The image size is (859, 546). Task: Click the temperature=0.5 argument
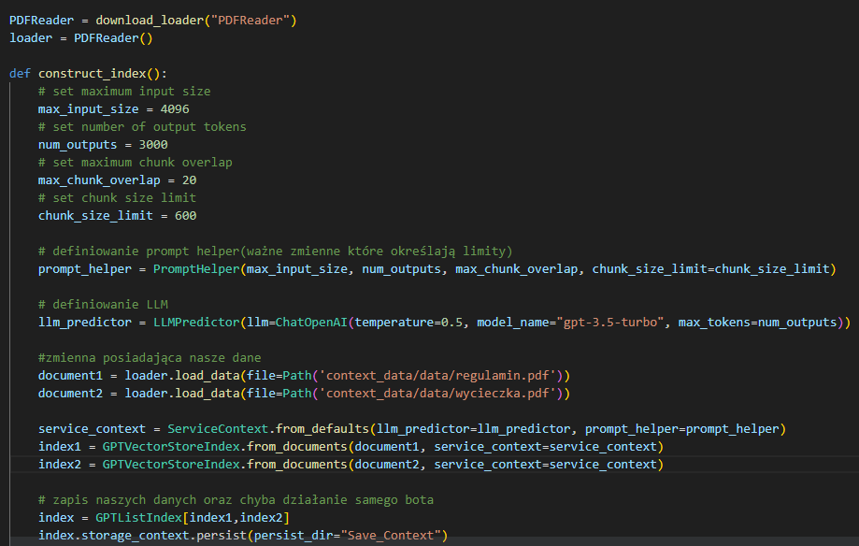click(x=408, y=323)
